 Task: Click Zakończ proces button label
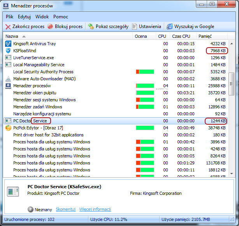point(28,26)
